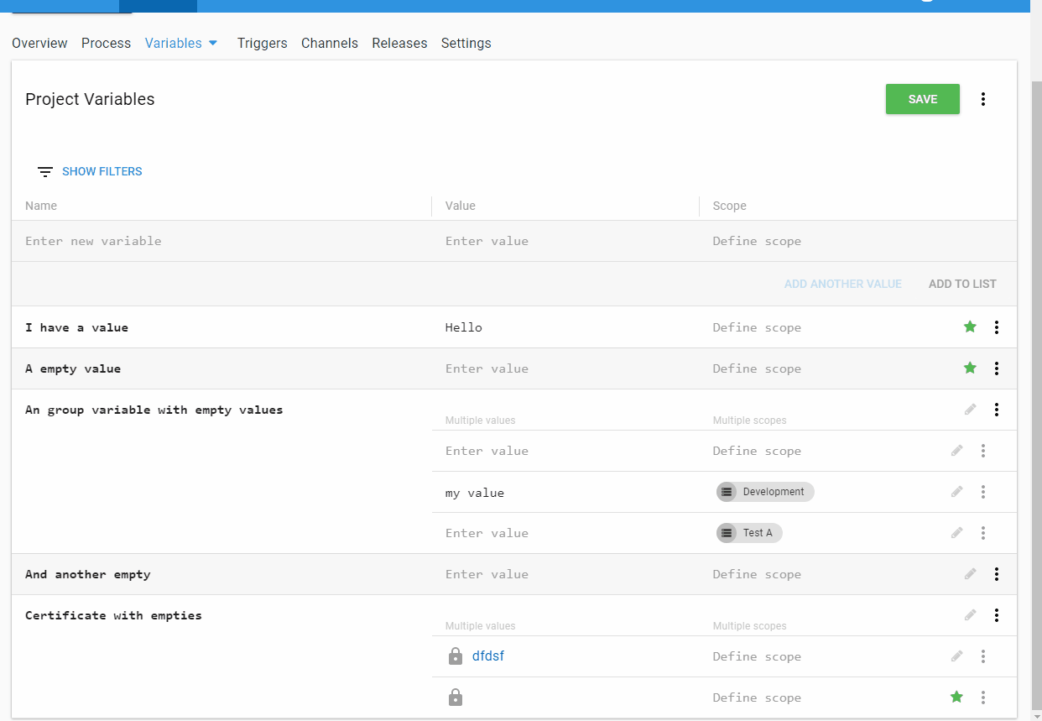Click pencil icon for 'An group variable with empty values'
The width and height of the screenshot is (1042, 721).
point(970,409)
